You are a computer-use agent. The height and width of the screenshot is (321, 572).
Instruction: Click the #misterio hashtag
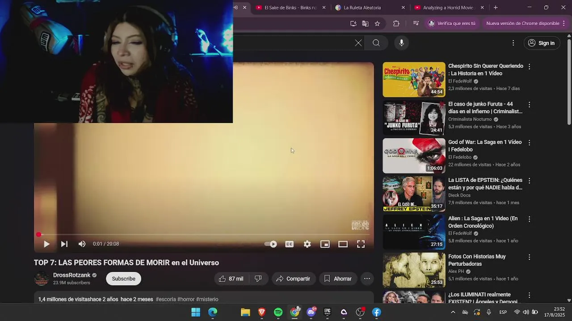[x=207, y=299]
